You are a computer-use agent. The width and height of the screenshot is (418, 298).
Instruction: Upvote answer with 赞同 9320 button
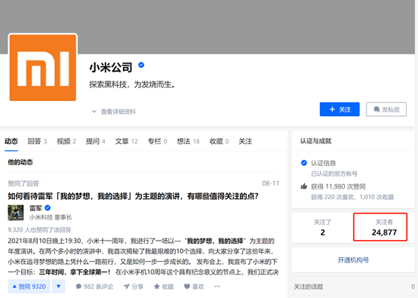[x=29, y=286]
